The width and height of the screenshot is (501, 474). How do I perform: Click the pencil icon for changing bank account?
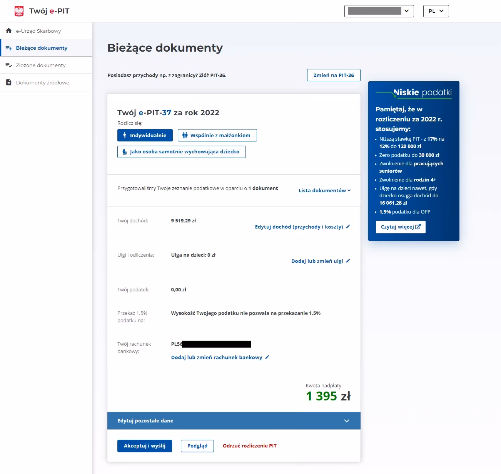pos(266,357)
